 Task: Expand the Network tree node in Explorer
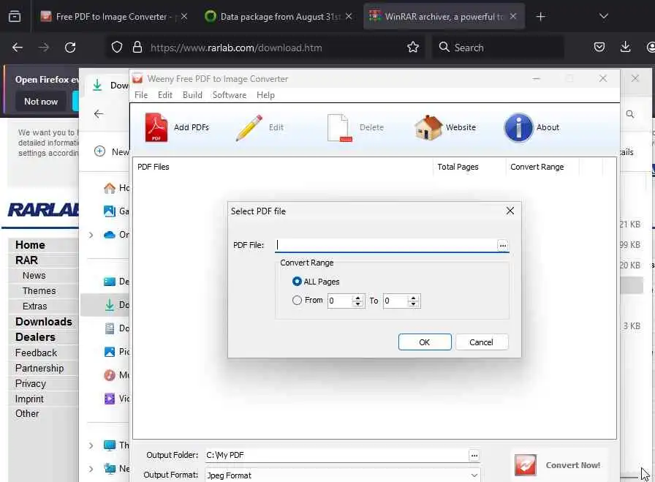pos(91,469)
